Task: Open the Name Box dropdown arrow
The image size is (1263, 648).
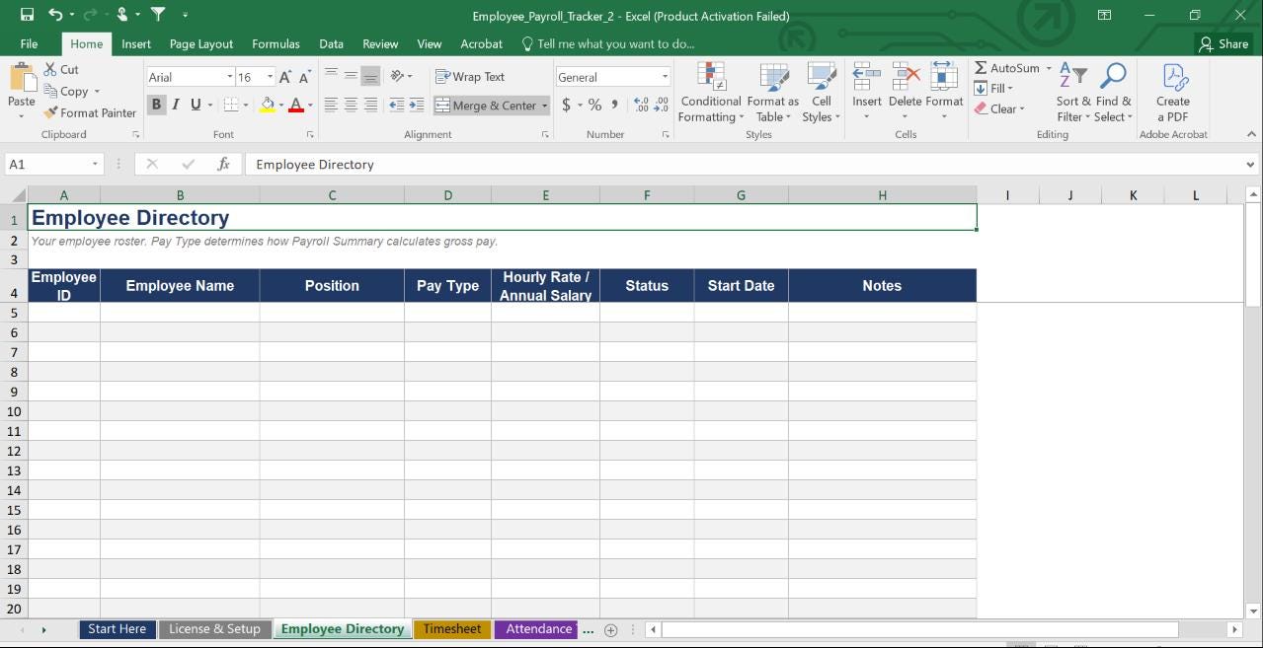Action: pos(95,165)
